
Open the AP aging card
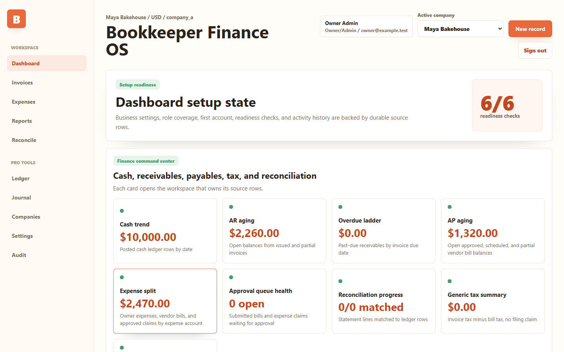(493, 231)
